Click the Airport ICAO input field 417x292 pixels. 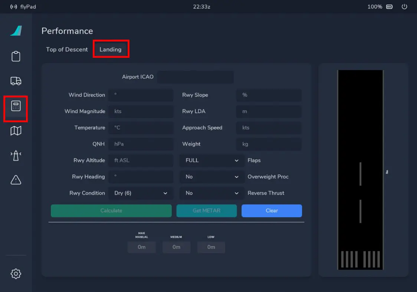195,77
